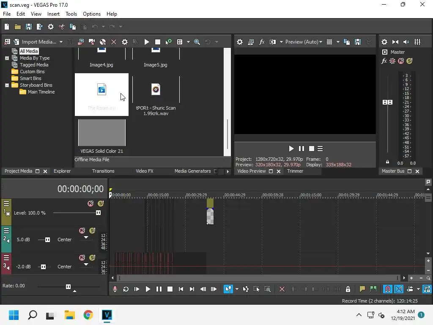Screen dimensions: 433x325
Task: Select VEGAS Solid Color 21 thumbnail
Action: (101, 132)
